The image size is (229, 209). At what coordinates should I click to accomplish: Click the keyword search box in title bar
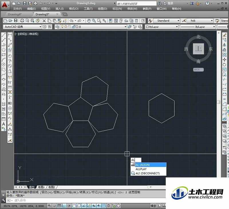(137, 3)
